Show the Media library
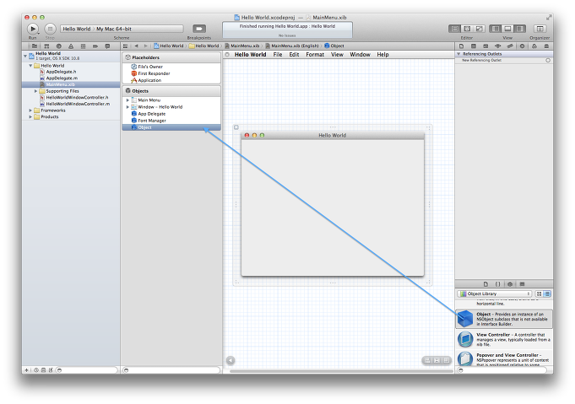The height and width of the screenshot is (404, 575). [522, 284]
